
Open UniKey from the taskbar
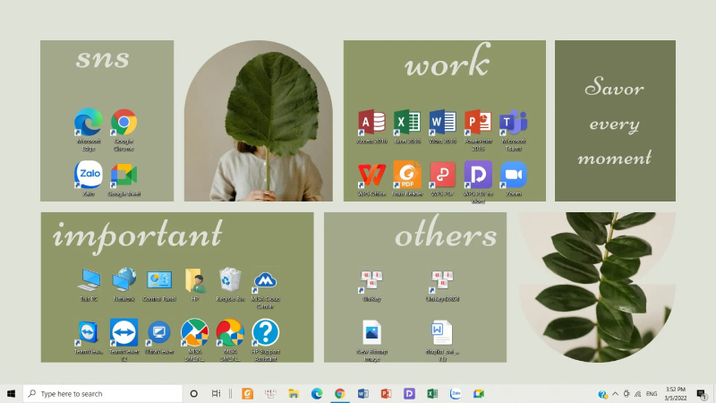click(270, 393)
